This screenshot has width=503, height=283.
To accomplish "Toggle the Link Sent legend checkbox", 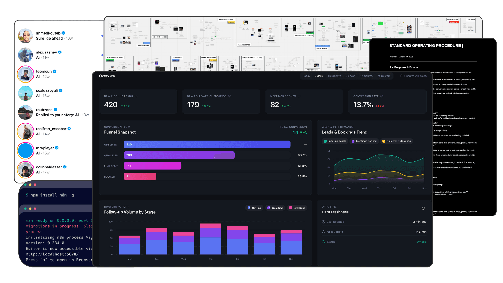I will point(291,208).
